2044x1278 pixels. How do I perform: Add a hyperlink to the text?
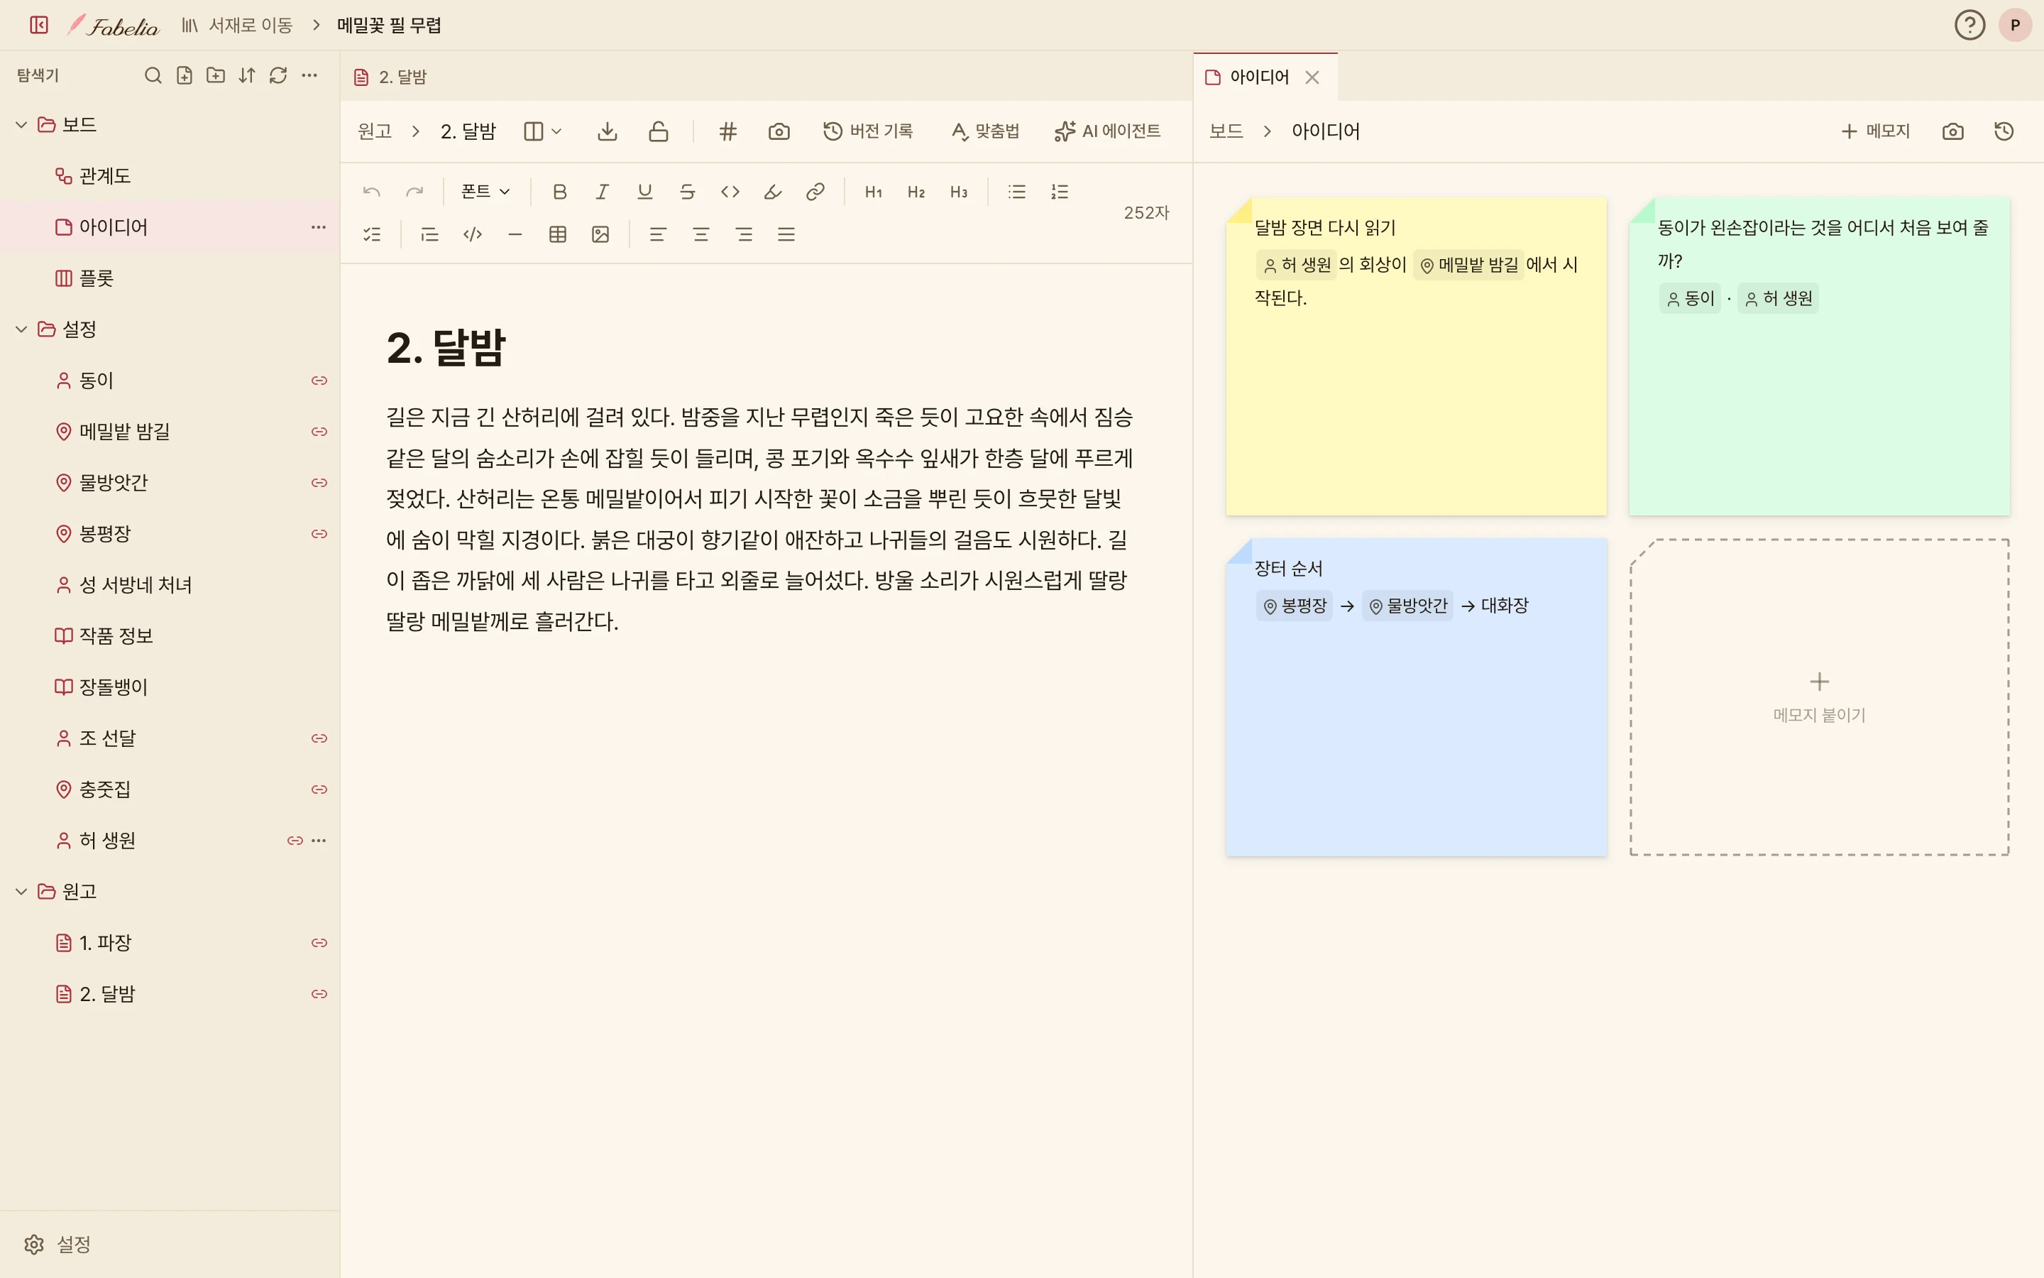pyautogui.click(x=815, y=192)
